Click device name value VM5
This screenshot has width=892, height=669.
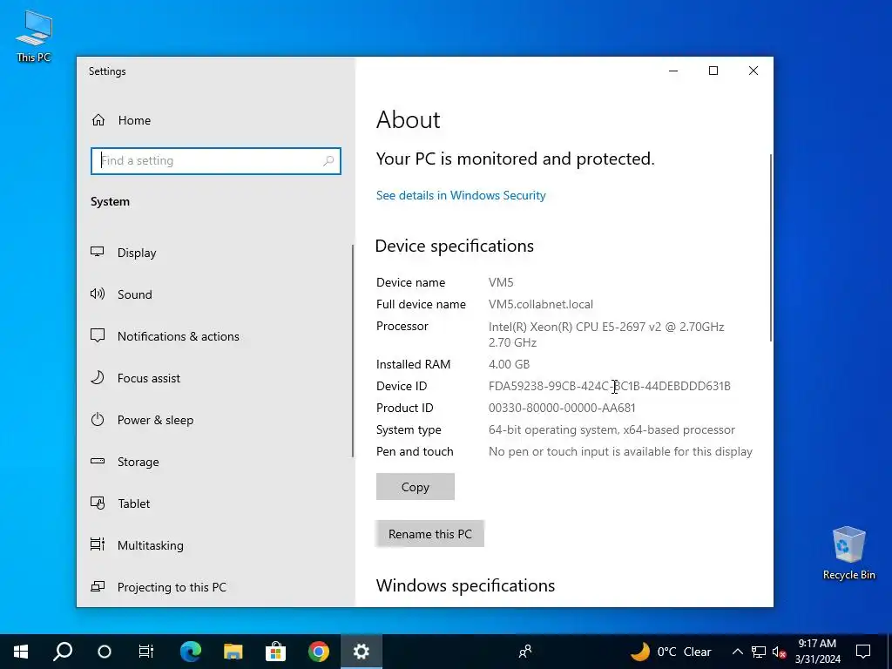[x=501, y=282]
